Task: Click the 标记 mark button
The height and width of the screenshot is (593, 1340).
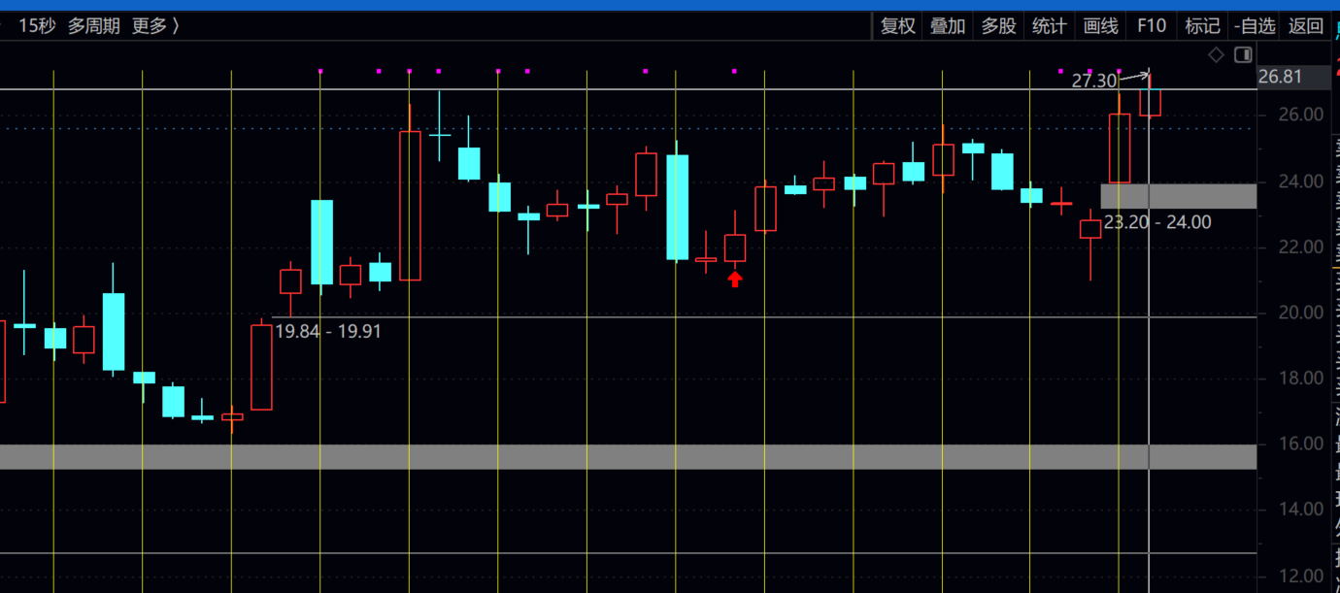Action: (1202, 26)
